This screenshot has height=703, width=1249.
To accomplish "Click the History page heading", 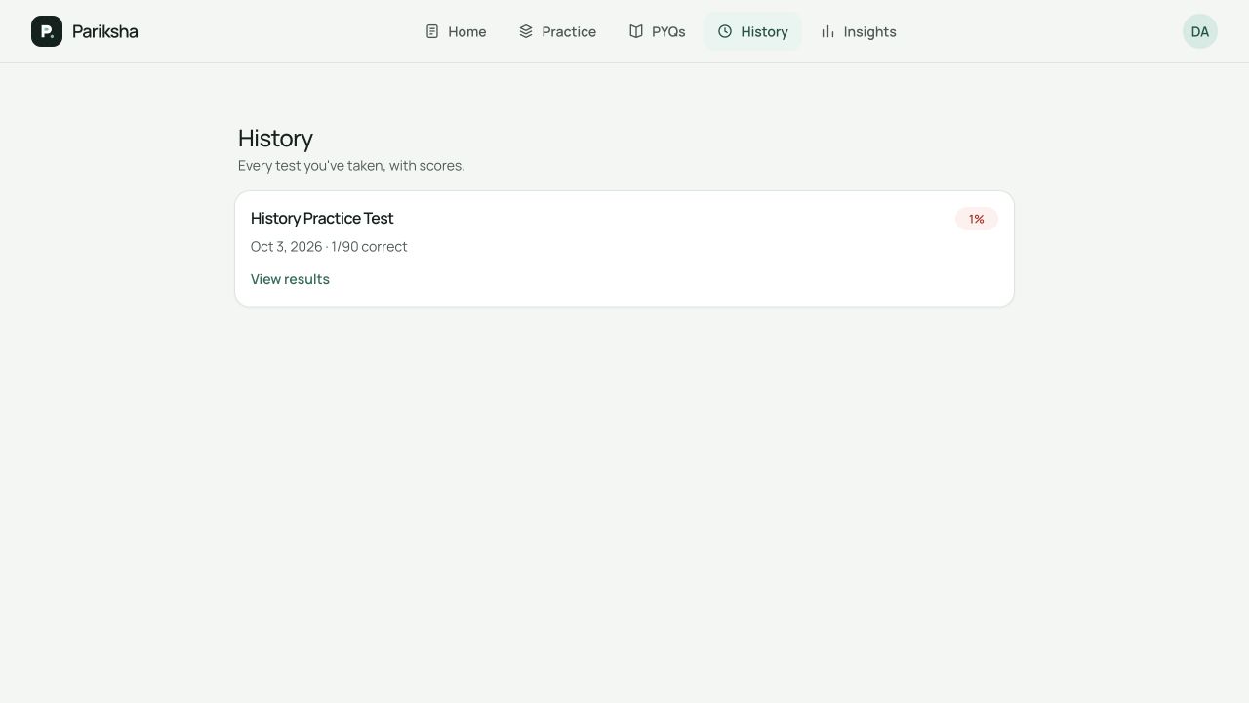I will pyautogui.click(x=275, y=139).
